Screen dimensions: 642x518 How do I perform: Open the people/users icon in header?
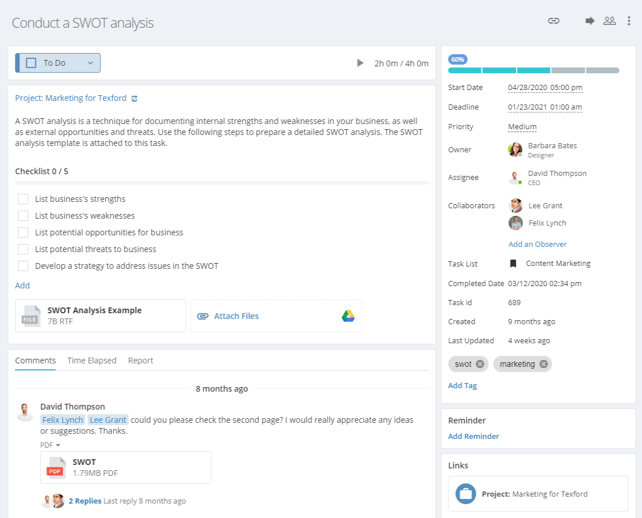(610, 21)
